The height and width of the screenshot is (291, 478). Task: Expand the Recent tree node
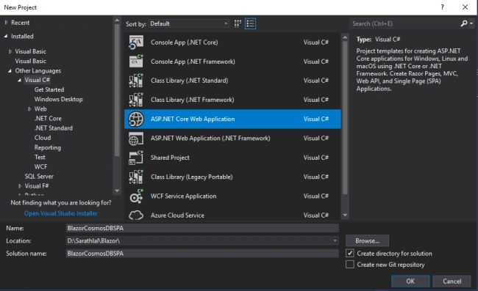(6, 23)
